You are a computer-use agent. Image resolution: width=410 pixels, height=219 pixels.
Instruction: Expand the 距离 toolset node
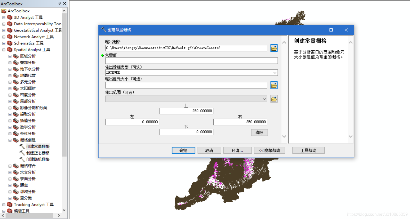point(10,185)
